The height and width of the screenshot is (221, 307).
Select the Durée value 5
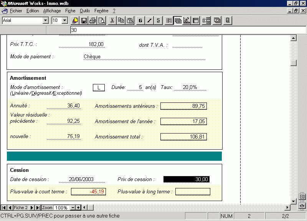(135, 87)
